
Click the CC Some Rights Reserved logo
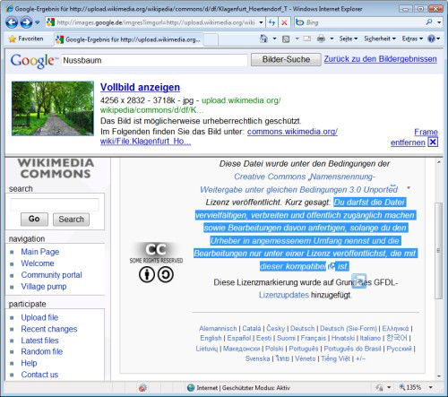coord(156,253)
